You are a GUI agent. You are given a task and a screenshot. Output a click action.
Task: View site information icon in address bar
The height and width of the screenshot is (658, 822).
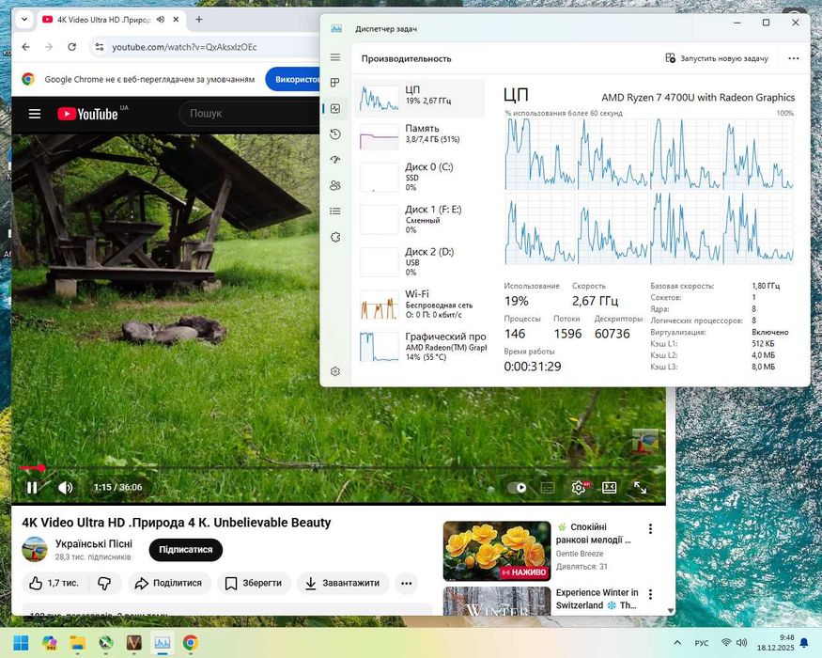pyautogui.click(x=99, y=47)
